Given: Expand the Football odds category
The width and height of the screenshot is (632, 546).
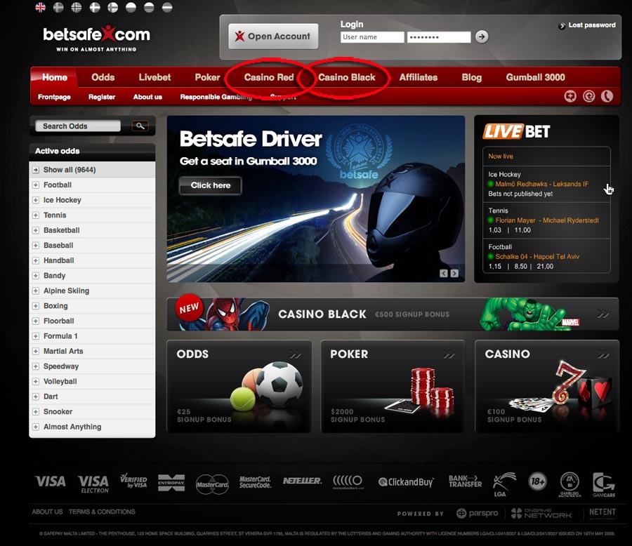Looking at the screenshot, I should tap(35, 185).
